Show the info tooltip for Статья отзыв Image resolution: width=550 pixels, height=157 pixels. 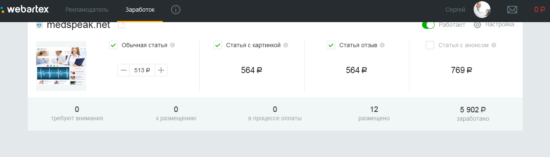coord(382,45)
